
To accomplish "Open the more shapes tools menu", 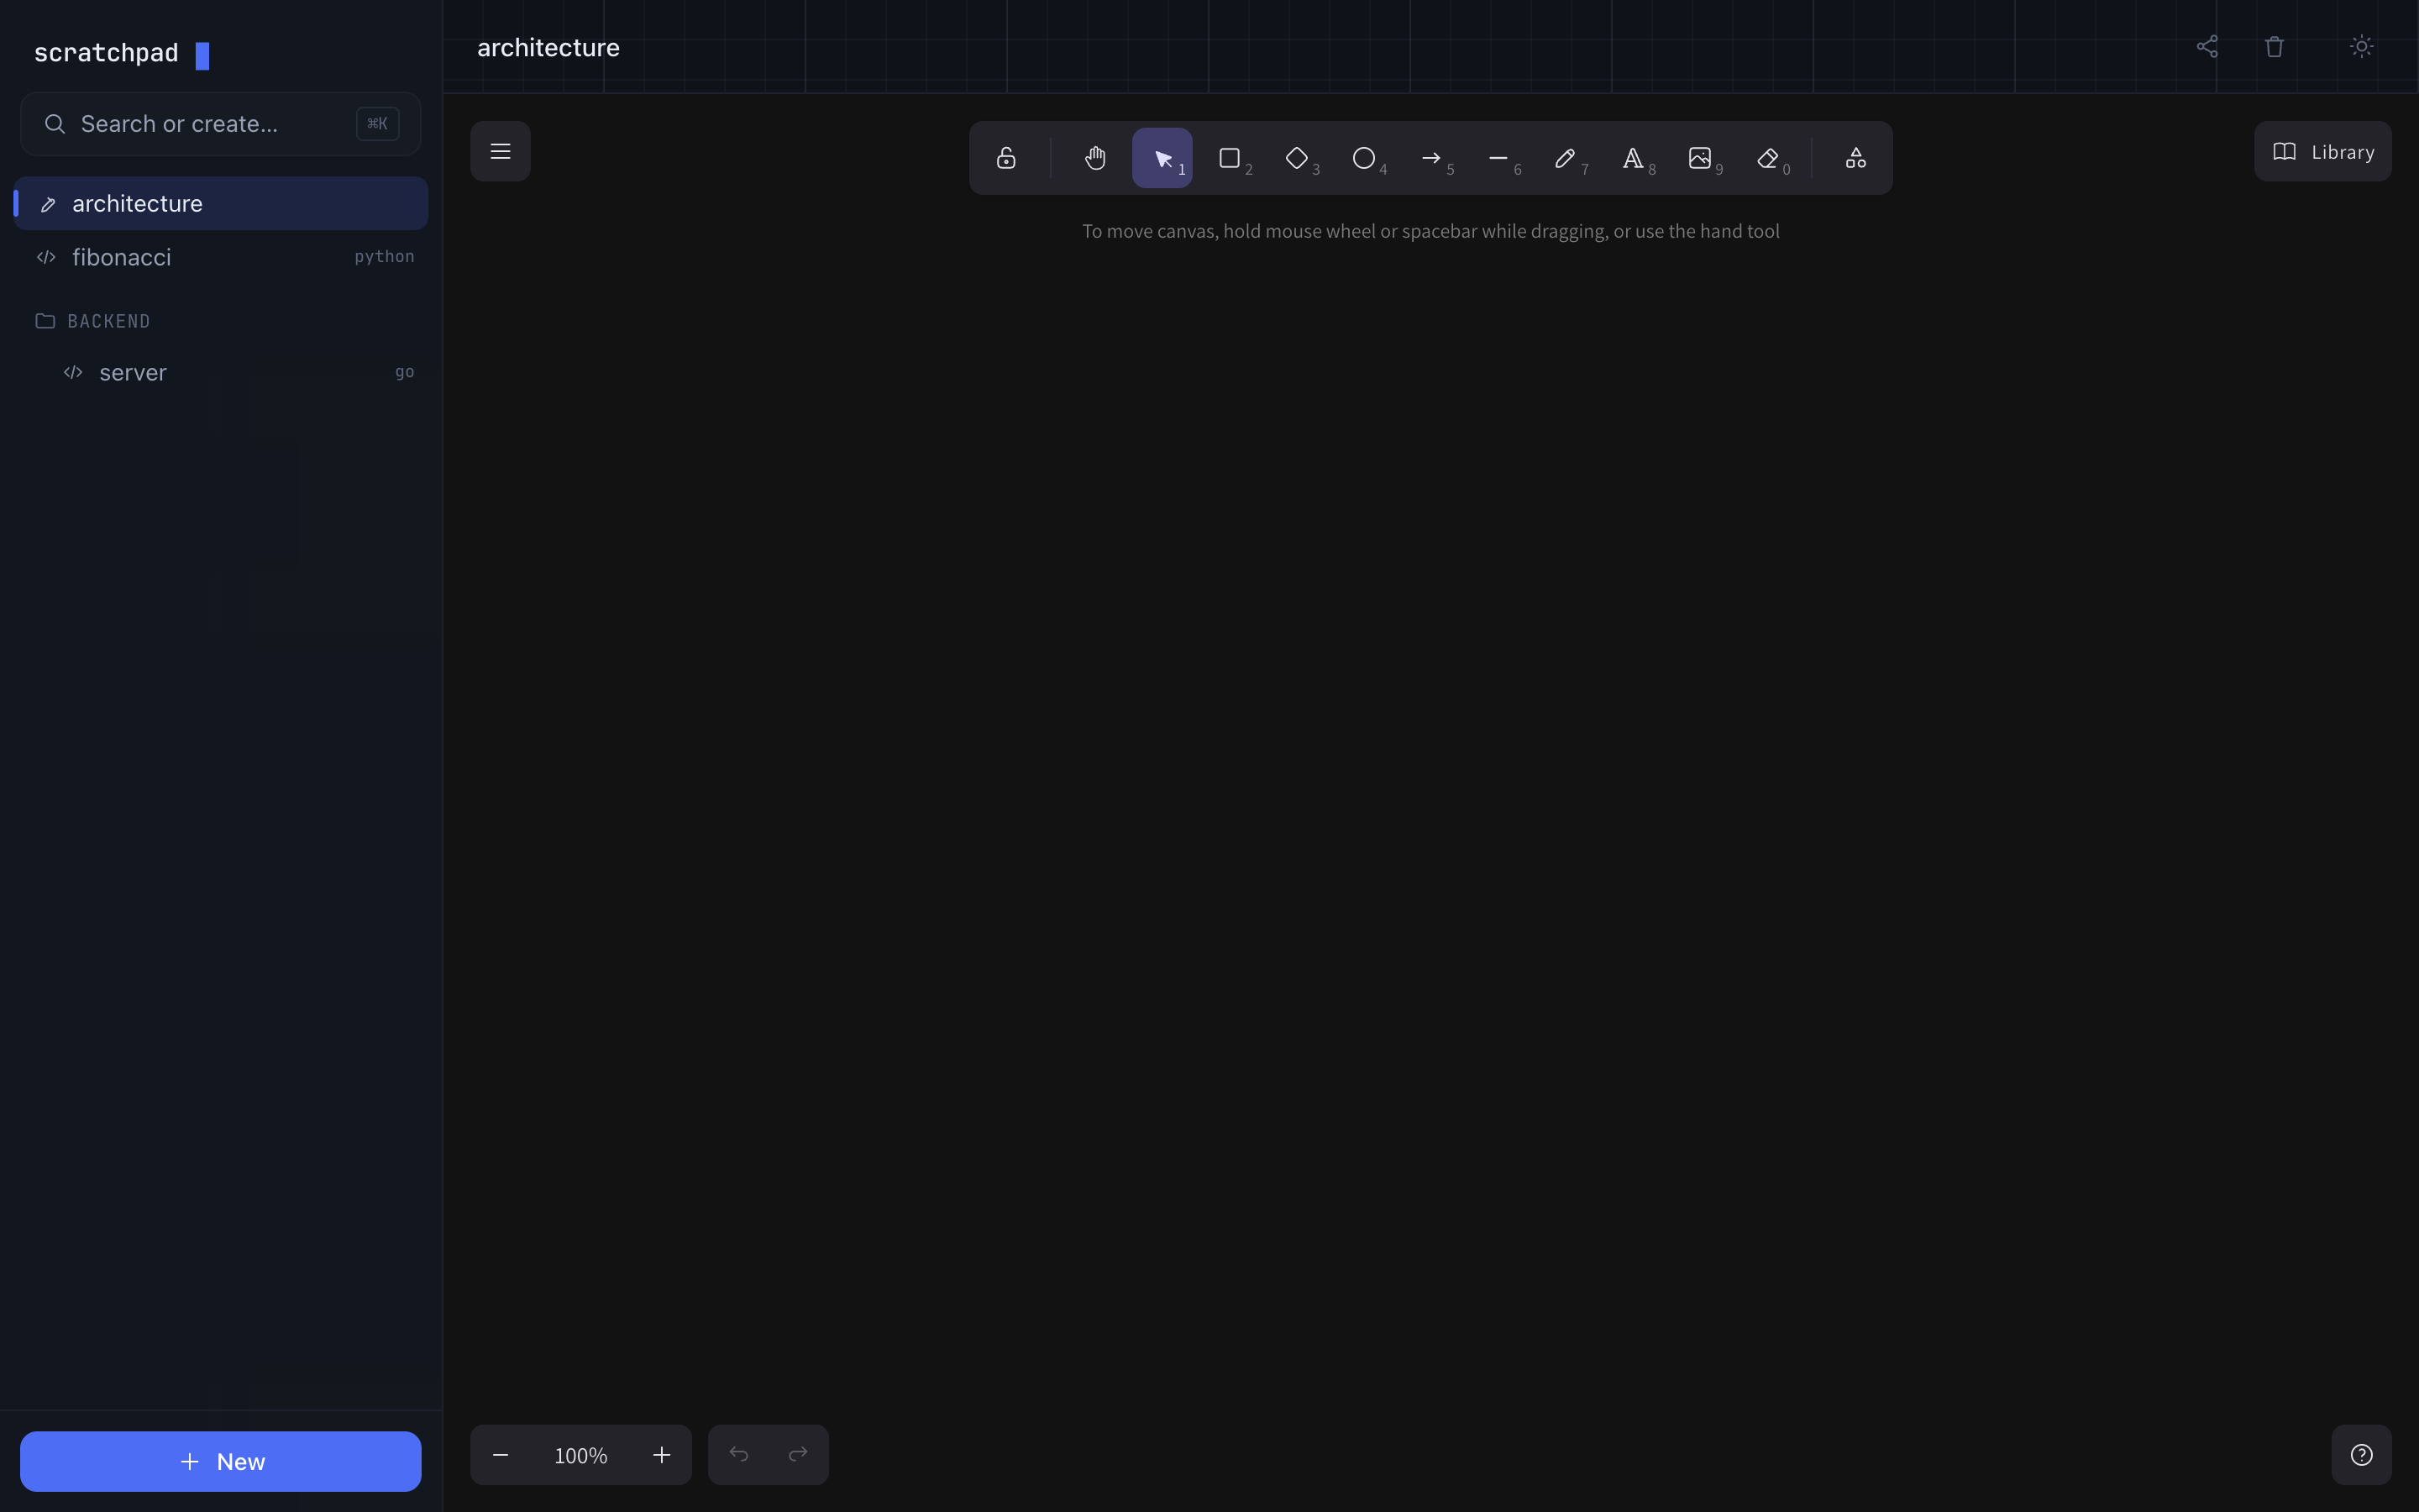I will click(1855, 158).
